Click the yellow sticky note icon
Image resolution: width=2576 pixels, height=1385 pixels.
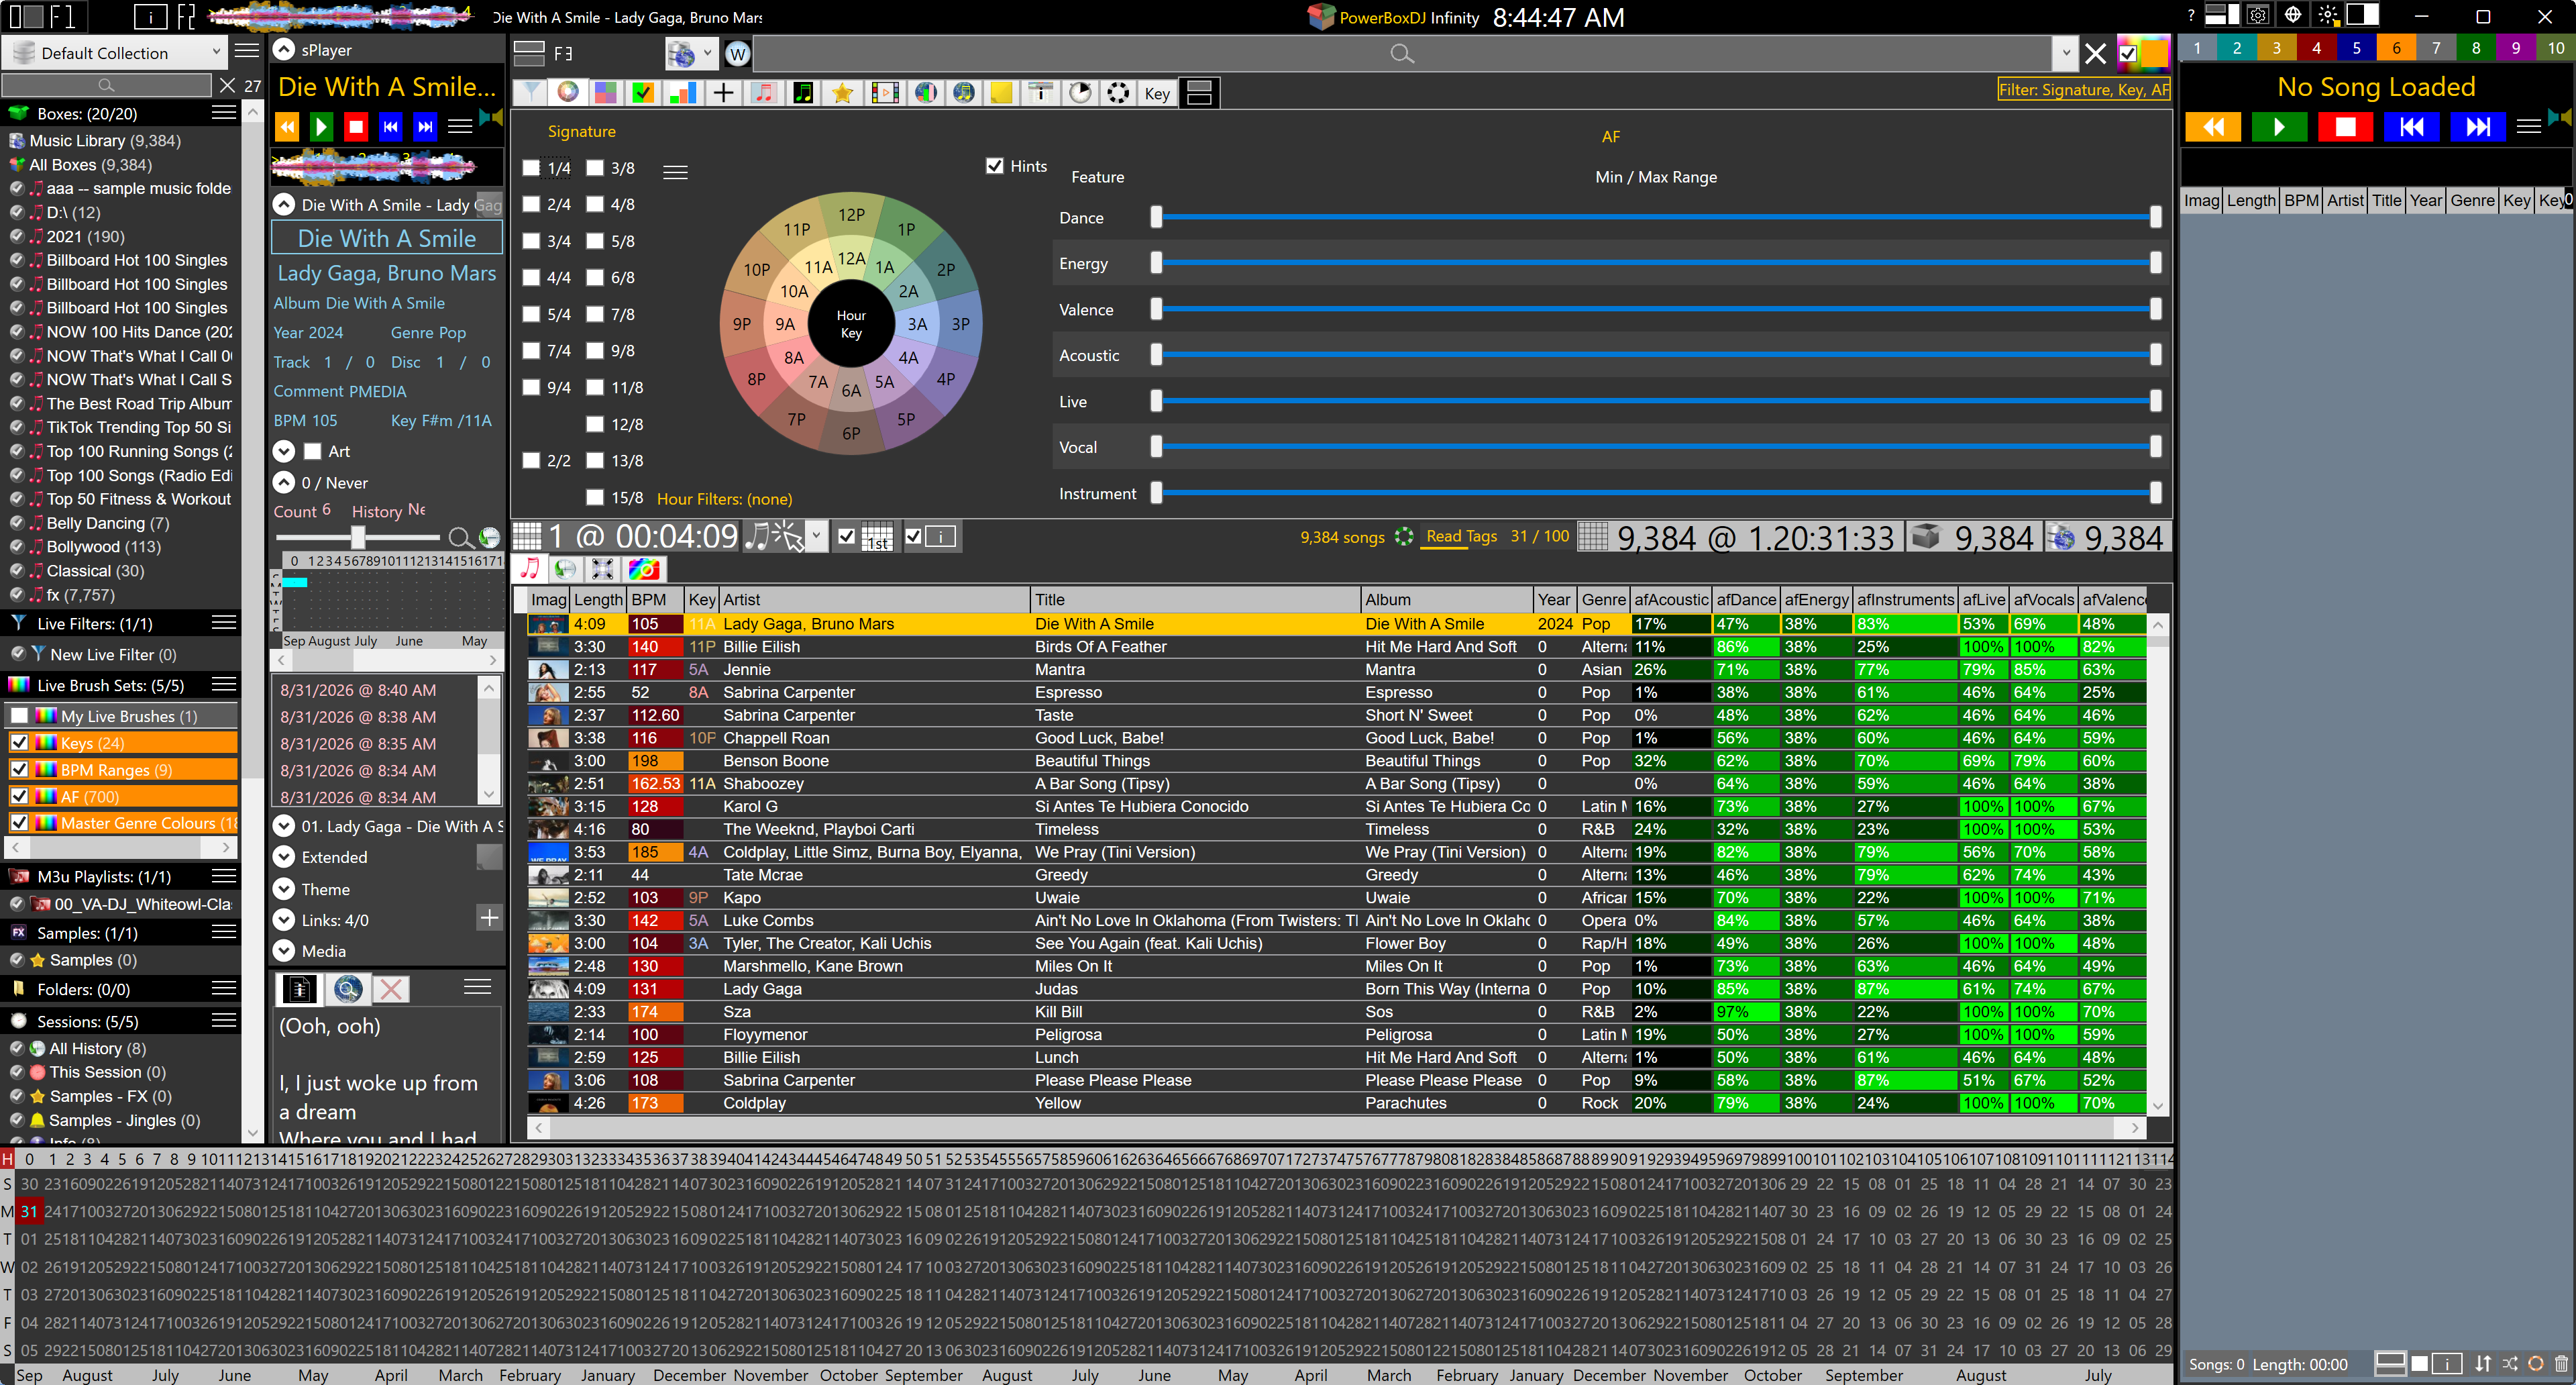[x=1001, y=93]
